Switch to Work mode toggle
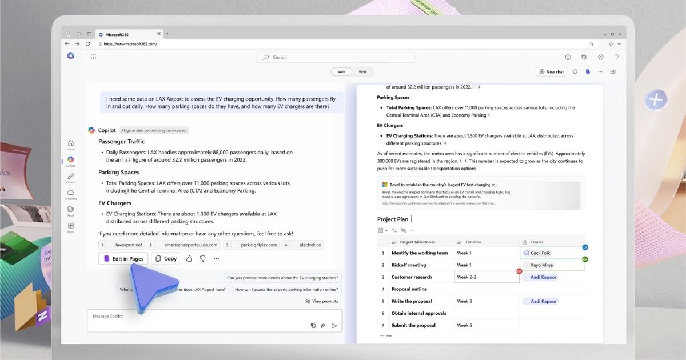Screen dimensions: 686x360 click(363, 72)
